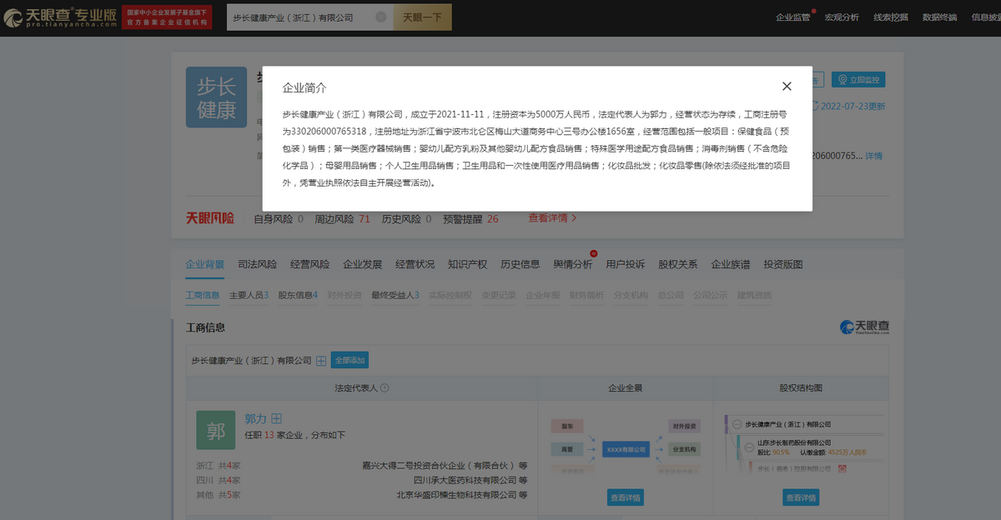Select the 投资版图 tab
The image size is (1001, 520).
[x=783, y=265]
